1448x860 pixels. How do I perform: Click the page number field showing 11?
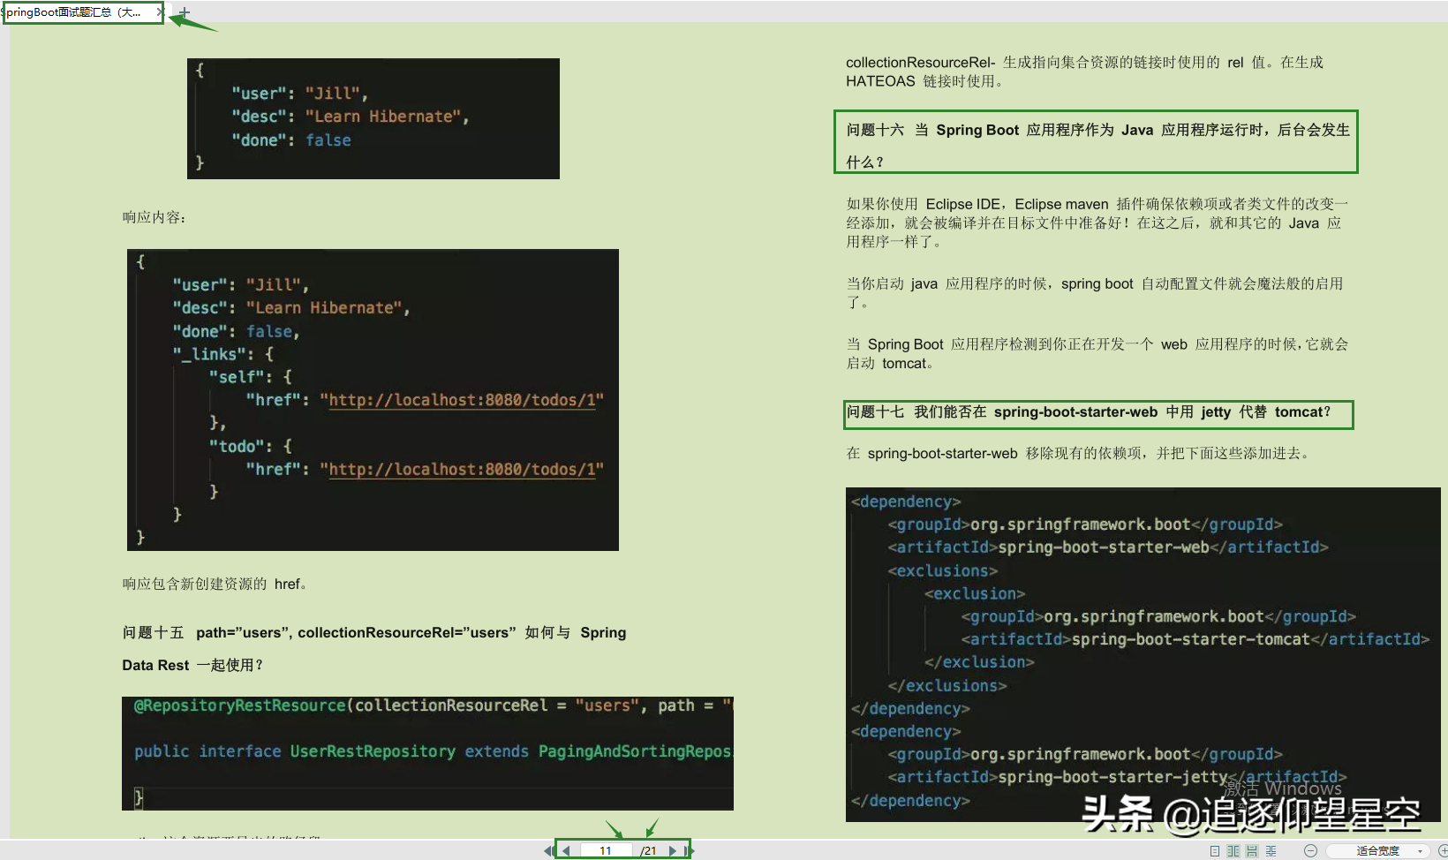[x=607, y=851]
